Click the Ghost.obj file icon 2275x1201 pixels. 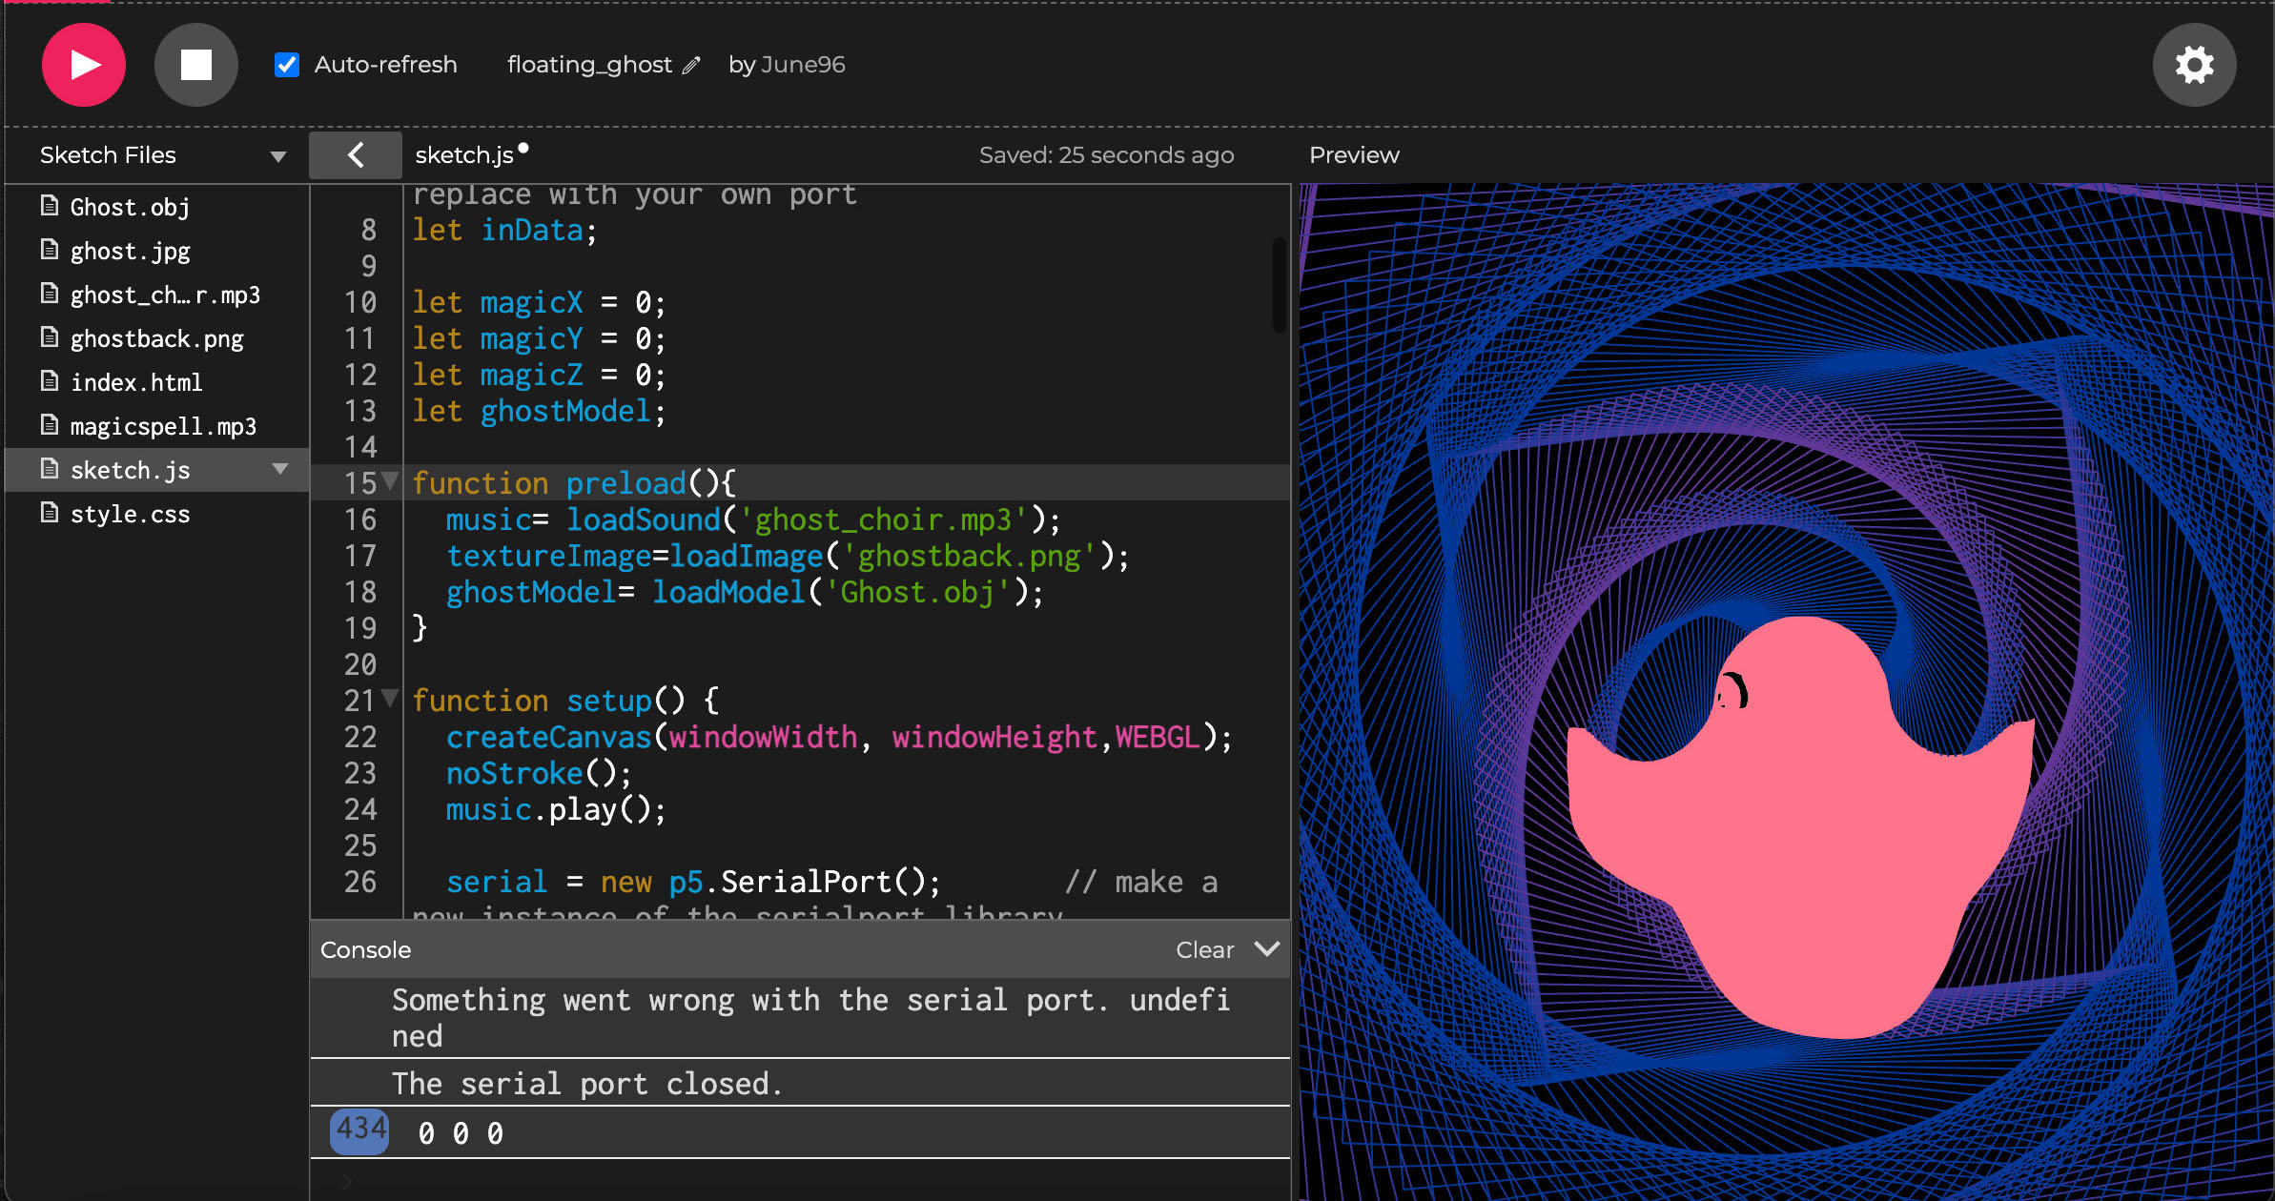pos(50,206)
